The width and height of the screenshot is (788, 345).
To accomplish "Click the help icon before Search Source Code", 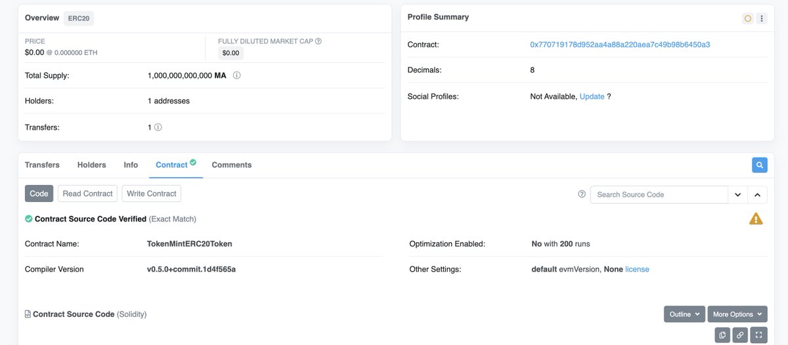I will coord(582,194).
